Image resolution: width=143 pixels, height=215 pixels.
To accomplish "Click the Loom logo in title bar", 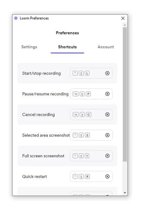I will [x=16, y=18].
